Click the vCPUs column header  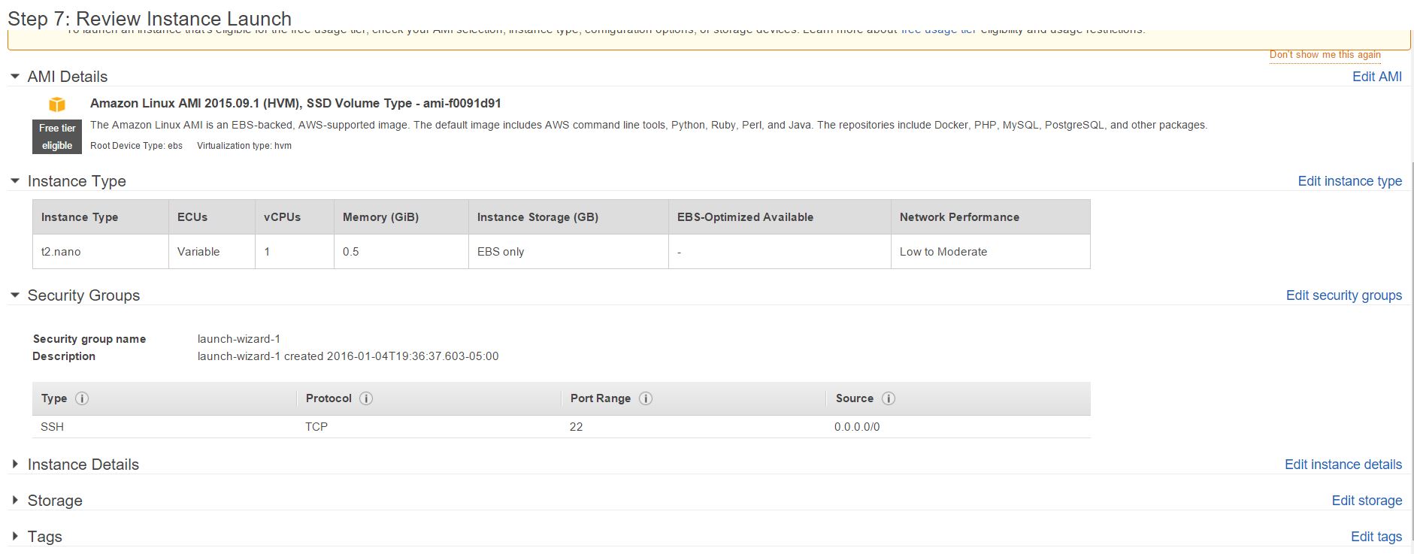coord(295,217)
